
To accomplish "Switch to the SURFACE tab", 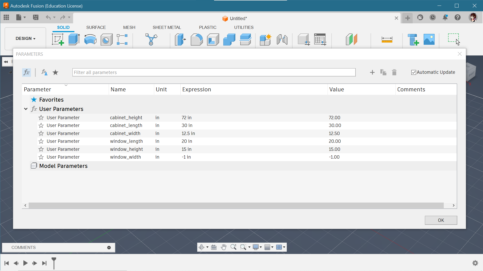I will click(96, 27).
